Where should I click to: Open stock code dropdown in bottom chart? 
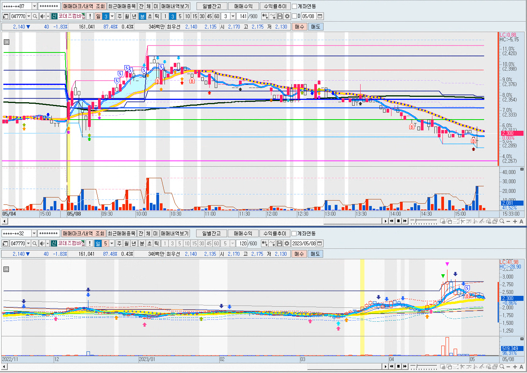(x=28, y=243)
